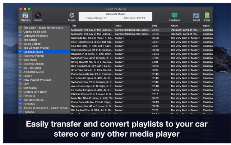Sort by the Title column header

point(92,26)
